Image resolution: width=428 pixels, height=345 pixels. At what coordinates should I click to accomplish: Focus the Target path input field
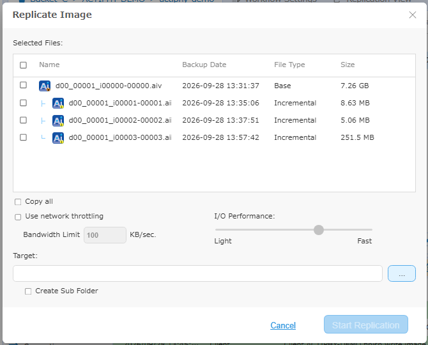197,273
